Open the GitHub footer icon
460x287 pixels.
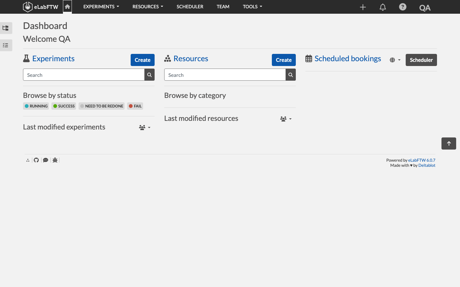point(36,160)
